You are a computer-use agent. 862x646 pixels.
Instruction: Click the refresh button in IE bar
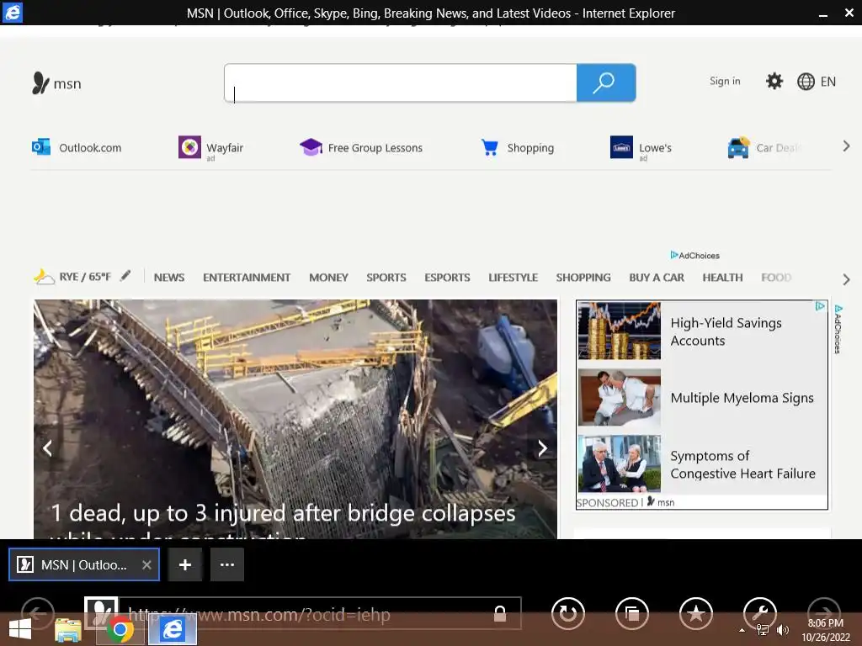(568, 613)
